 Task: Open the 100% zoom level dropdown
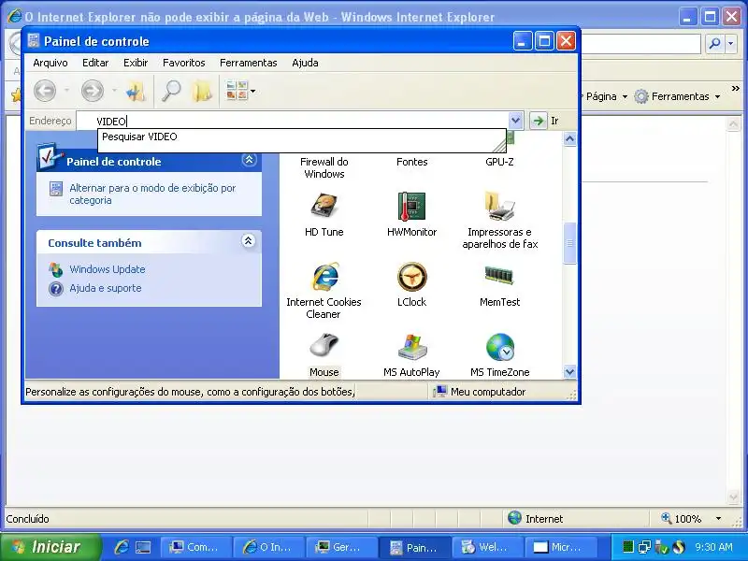click(x=718, y=519)
